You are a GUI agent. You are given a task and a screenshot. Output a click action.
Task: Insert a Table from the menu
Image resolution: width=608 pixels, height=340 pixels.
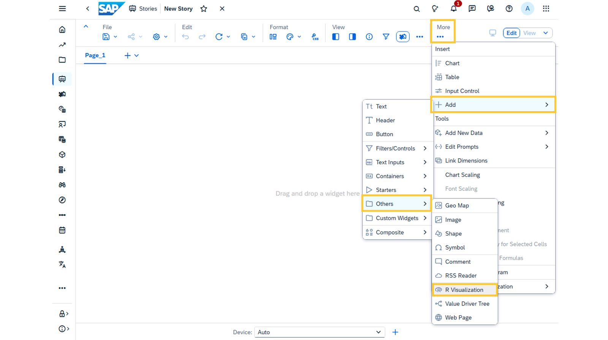coord(494,77)
